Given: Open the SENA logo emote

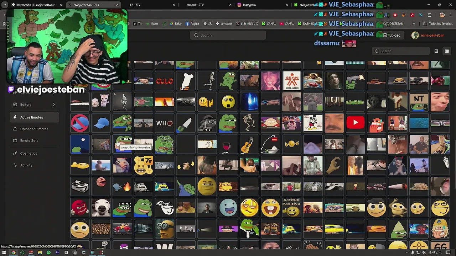Looking at the screenshot, I should point(292,81).
